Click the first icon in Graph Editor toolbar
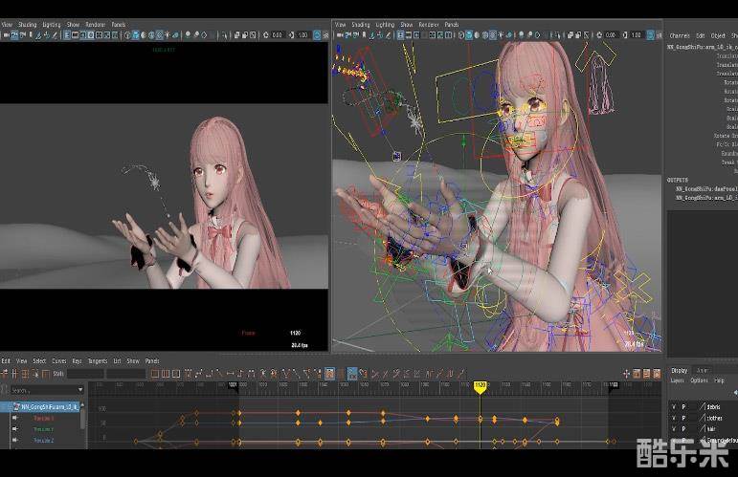Viewport: 738px width, 477px height. coord(5,373)
